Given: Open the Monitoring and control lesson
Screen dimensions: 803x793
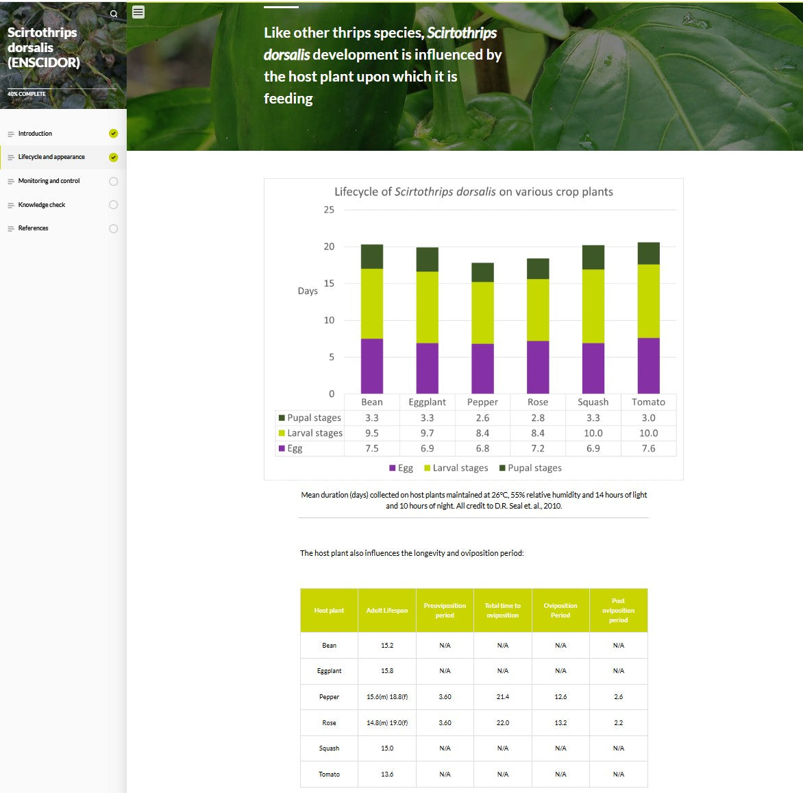Looking at the screenshot, I should [x=49, y=181].
